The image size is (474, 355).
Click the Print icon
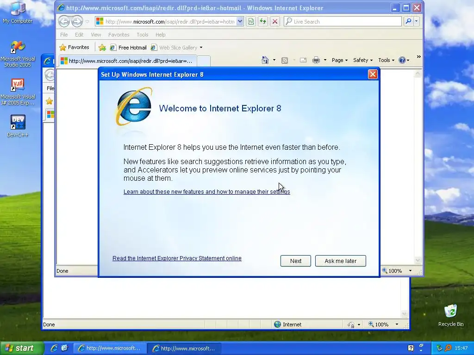pos(316,60)
